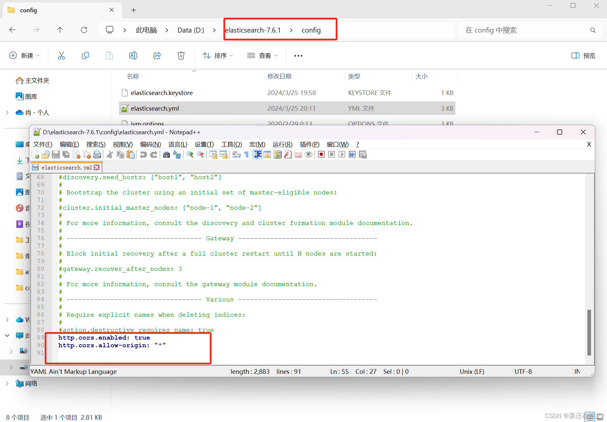607x422 pixels.
Task: Expand 网络 tree node in sidebar
Action: click(7, 383)
